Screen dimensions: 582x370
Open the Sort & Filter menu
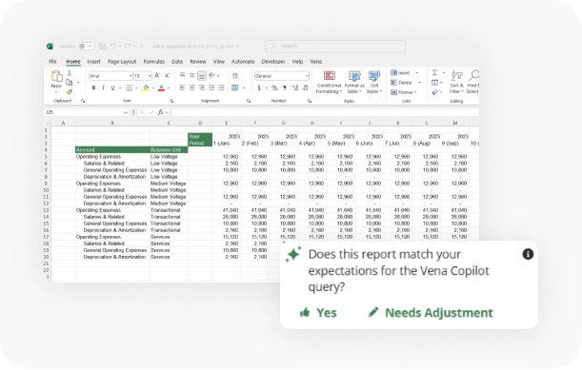456,83
